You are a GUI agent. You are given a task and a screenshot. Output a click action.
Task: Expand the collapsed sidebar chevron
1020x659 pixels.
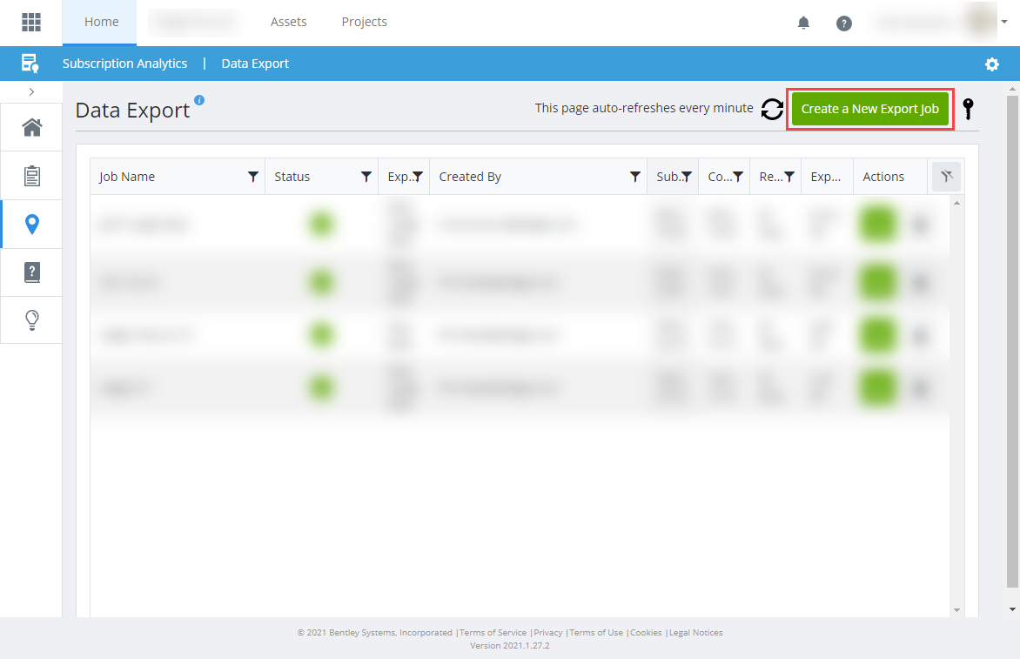(x=31, y=91)
